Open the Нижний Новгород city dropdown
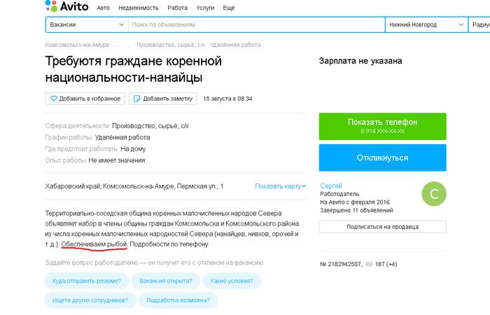The image size is (490, 315). pyautogui.click(x=426, y=24)
